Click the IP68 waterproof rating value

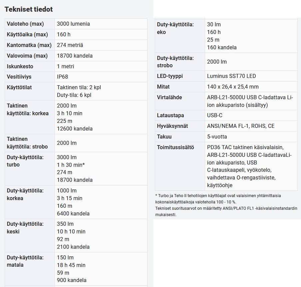pos(62,77)
